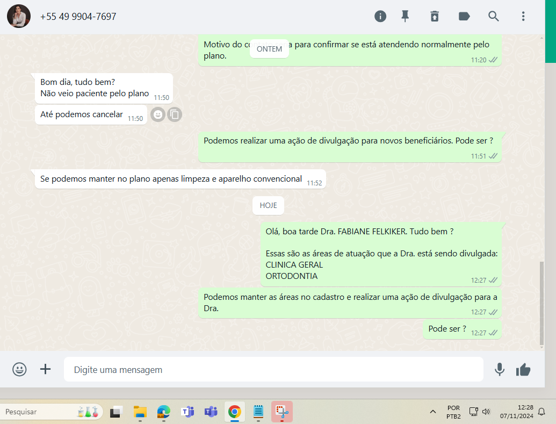
Task: Send a thumbs-up with the like icon
Action: pyautogui.click(x=523, y=369)
